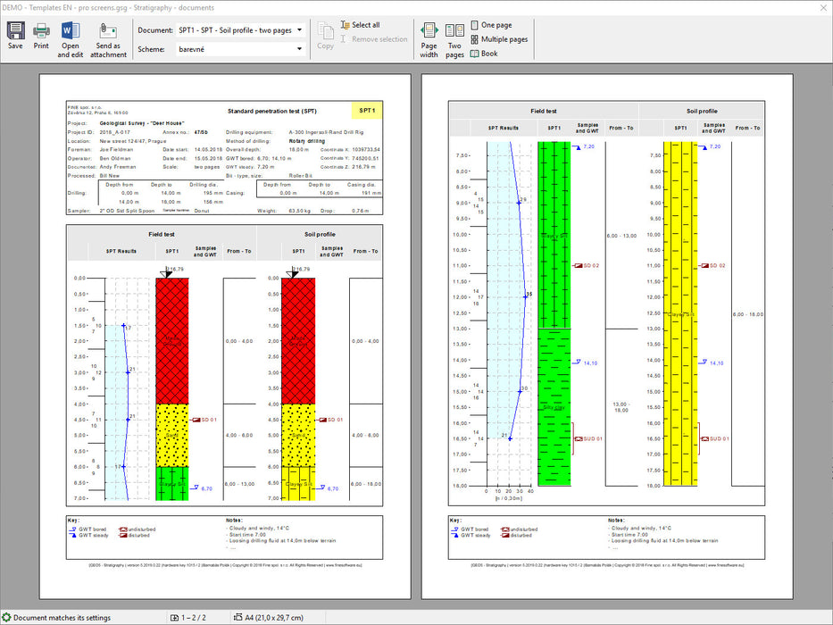Viewport: 833px width, 625px height.
Task: Click the Select all icon
Action: tap(346, 25)
